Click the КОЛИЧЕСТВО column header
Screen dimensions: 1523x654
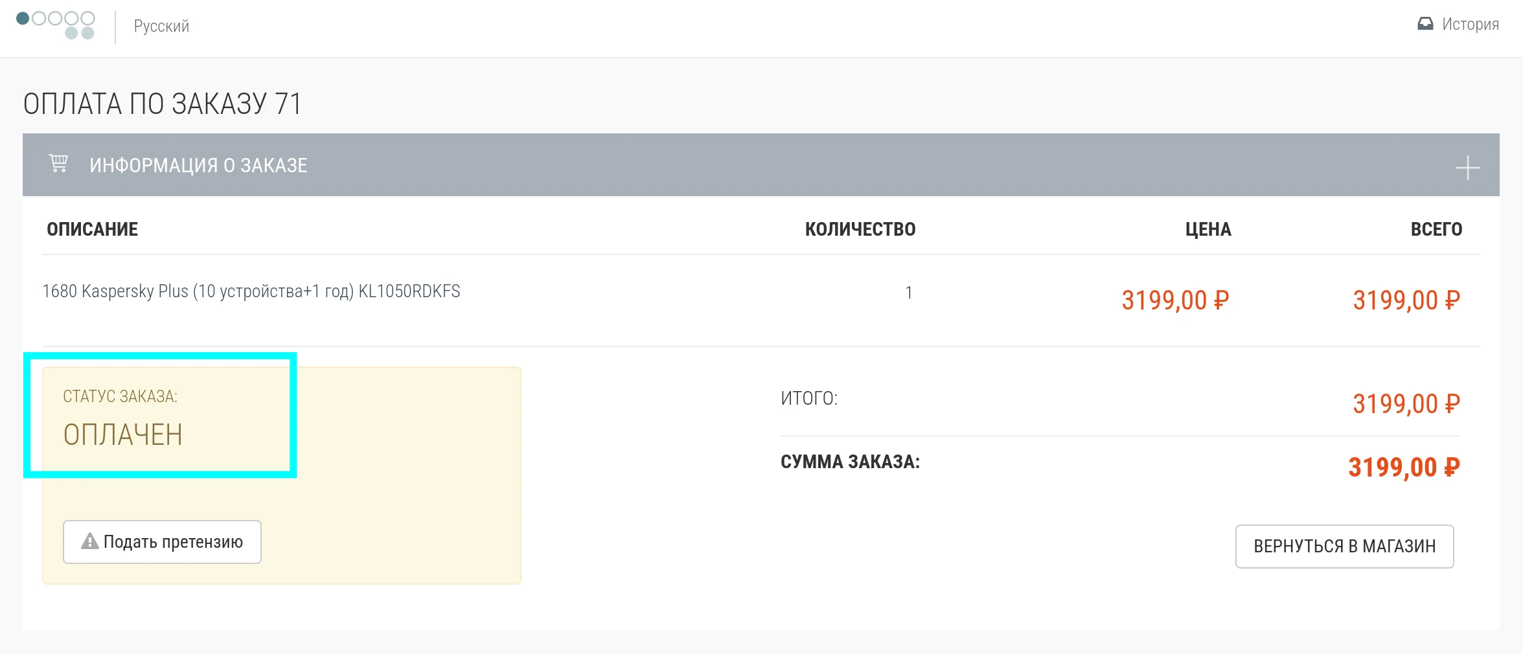[860, 229]
